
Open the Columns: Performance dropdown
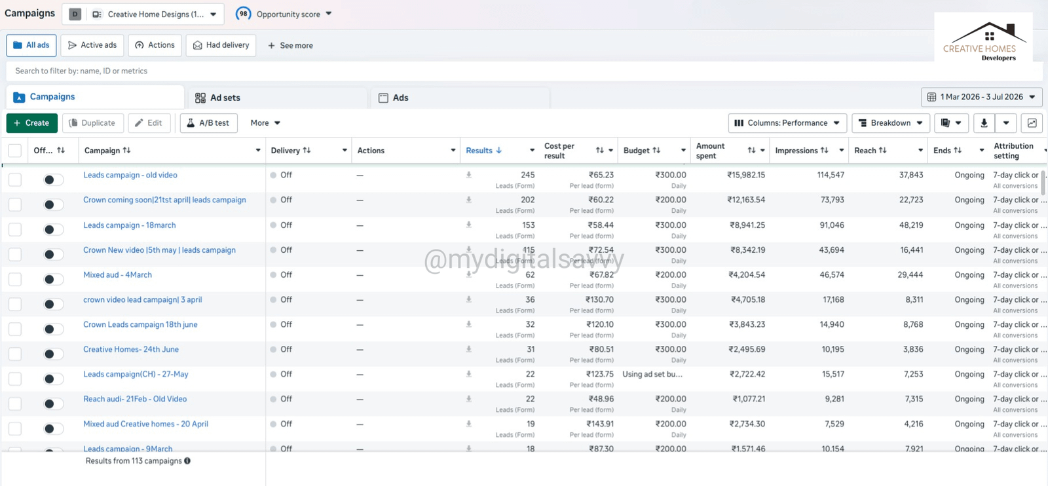point(787,123)
